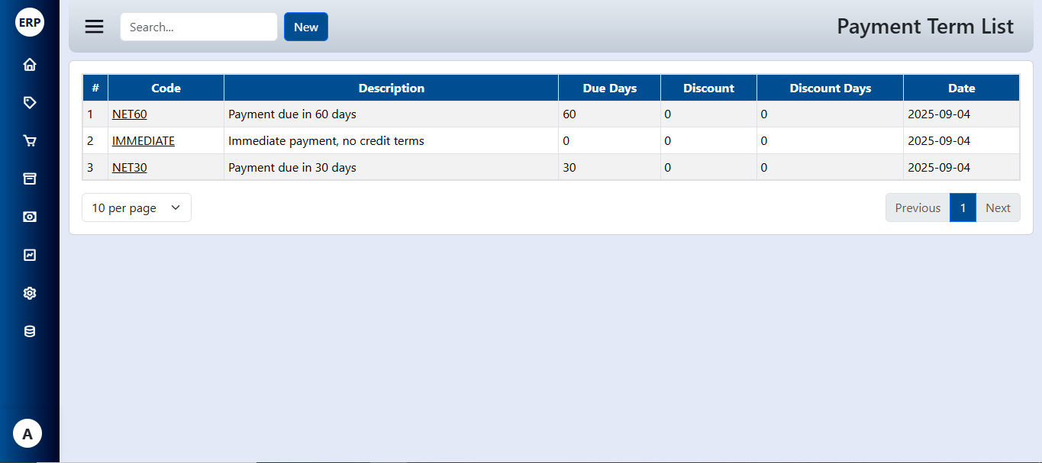This screenshot has height=463, width=1042.
Task: Open the shopping cart sidebar icon
Action: [x=30, y=141]
